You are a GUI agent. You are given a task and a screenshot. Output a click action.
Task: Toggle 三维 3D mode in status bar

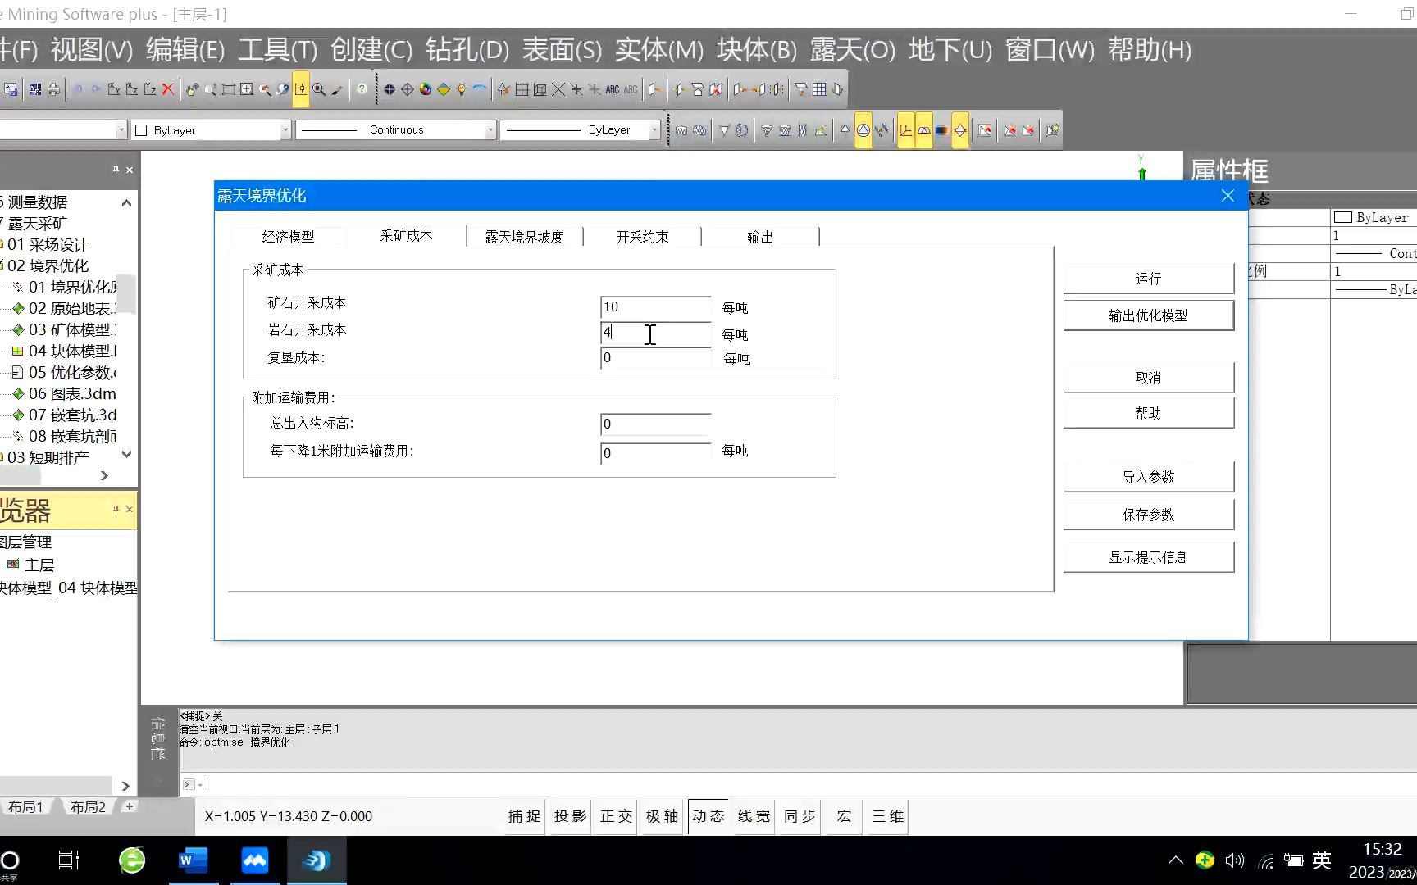[x=888, y=816]
